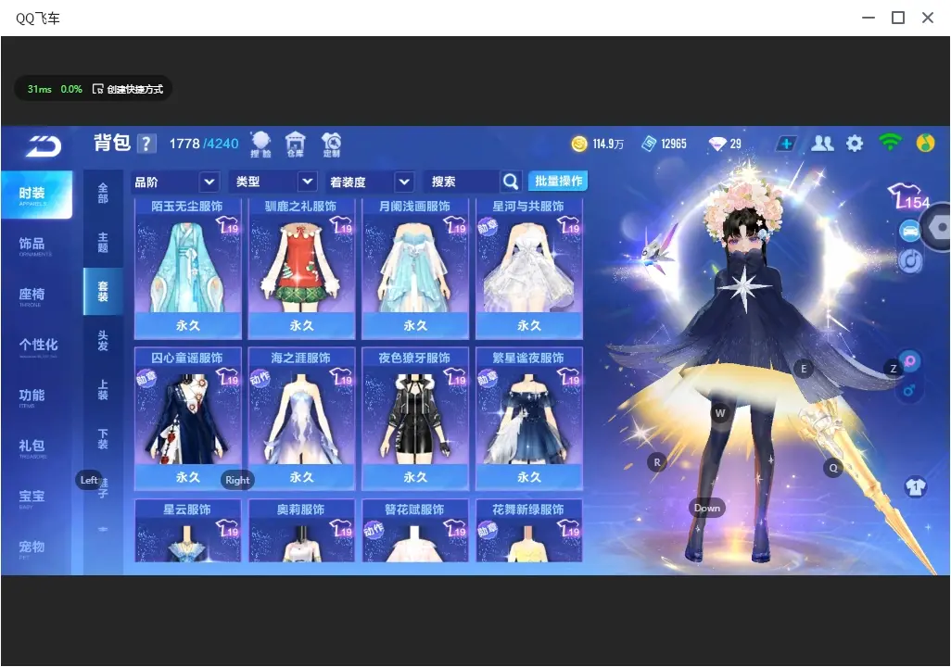
Task: Click the fashion score 154 shirt icon
Action: tap(908, 196)
